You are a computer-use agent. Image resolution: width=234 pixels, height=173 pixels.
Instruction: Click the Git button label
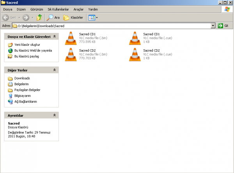click(226, 26)
